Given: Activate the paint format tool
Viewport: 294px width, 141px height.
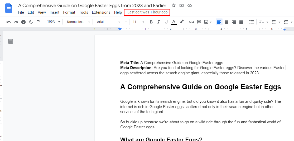Looking at the screenshot, I should tap(38, 22).
